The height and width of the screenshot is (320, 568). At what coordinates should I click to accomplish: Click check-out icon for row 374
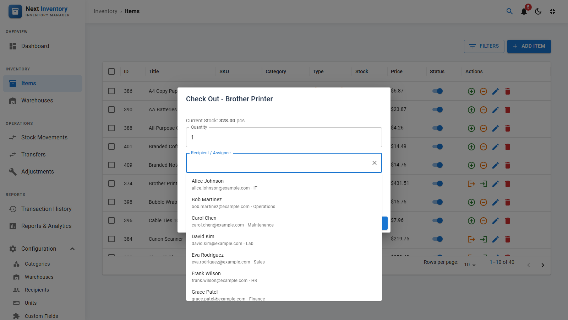pyautogui.click(x=471, y=184)
